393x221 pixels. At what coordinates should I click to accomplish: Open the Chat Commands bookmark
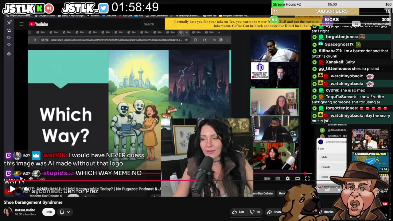[157, 16]
